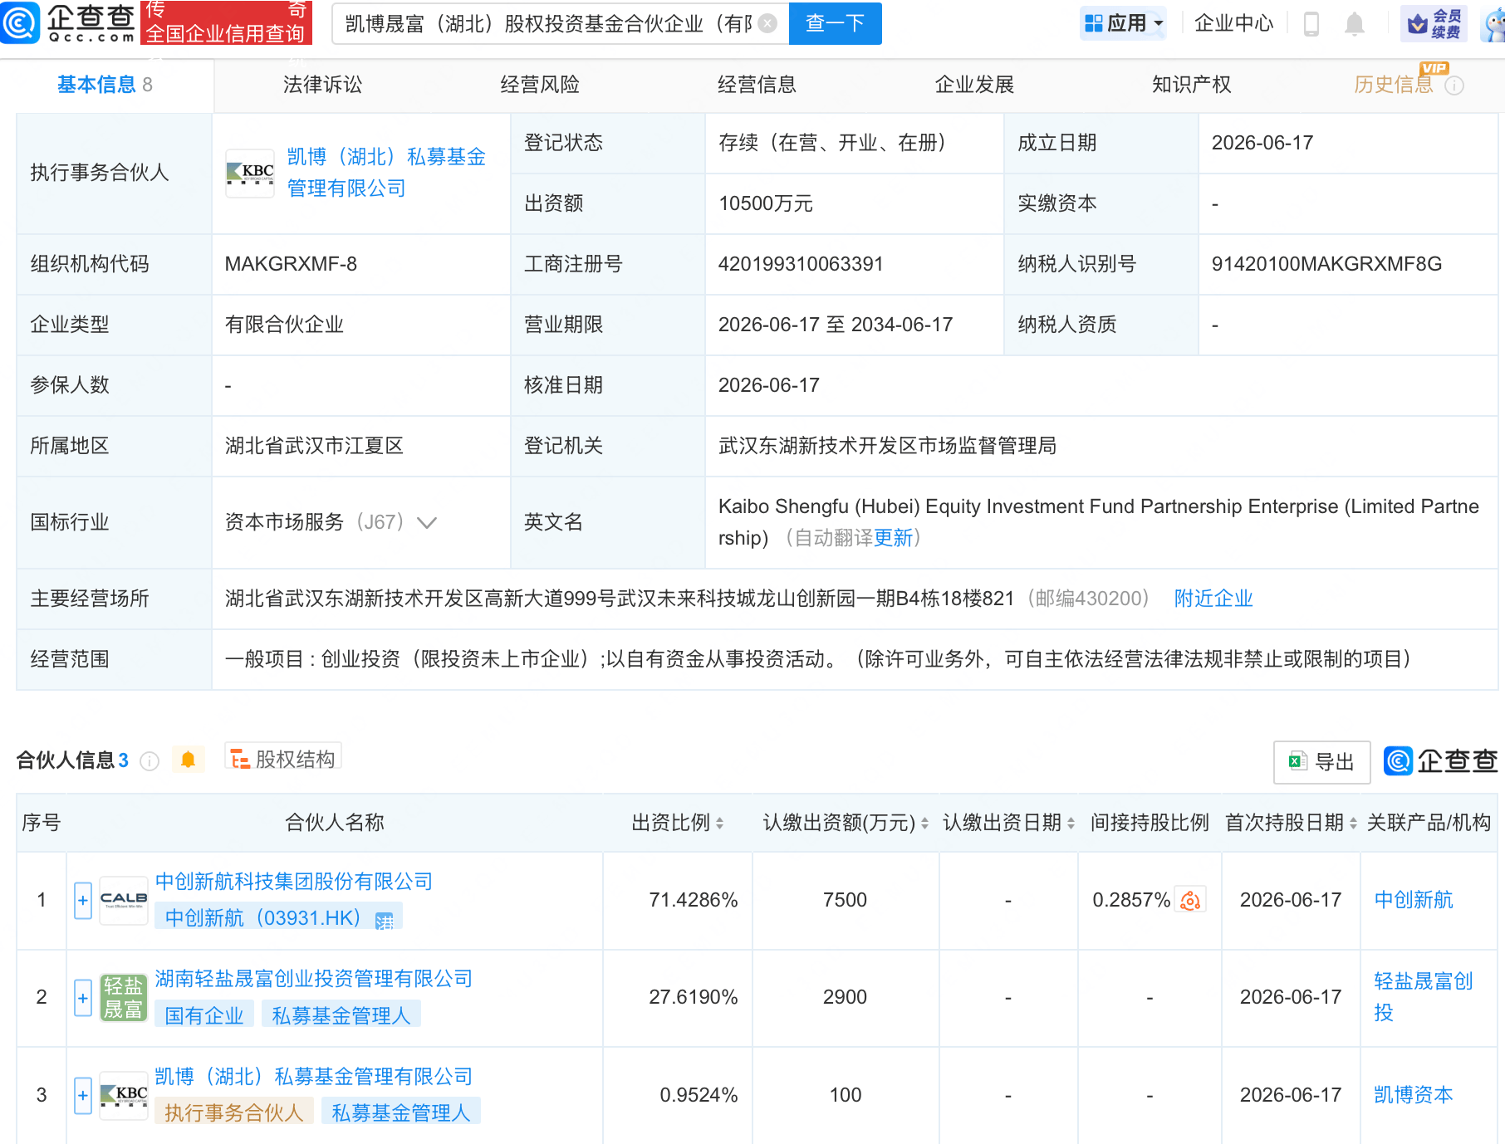Click 私募基金管理人 tag in row 2
Viewport: 1505px width, 1144px height.
click(x=341, y=1015)
